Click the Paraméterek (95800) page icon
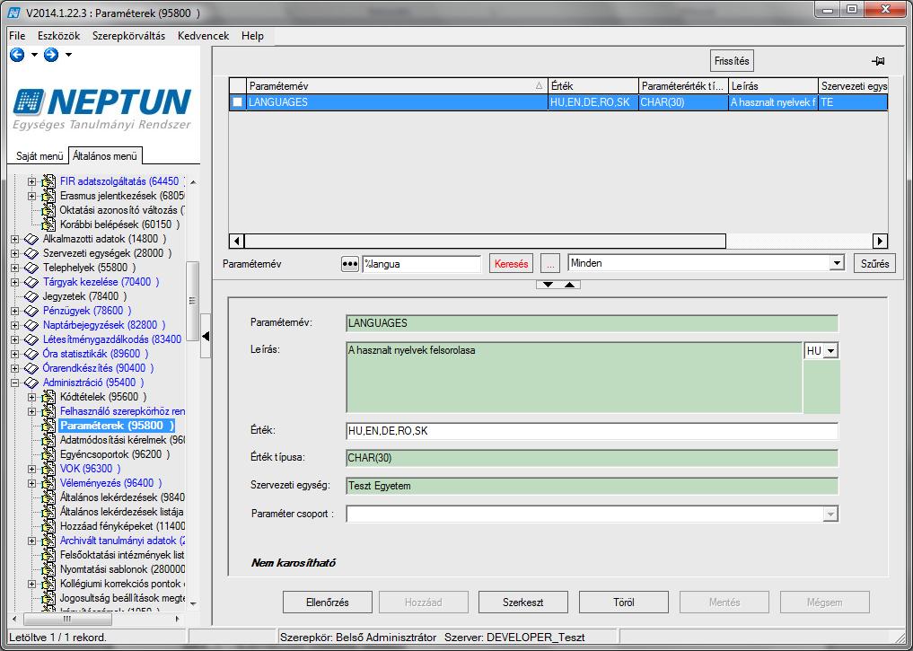This screenshot has width=913, height=651. pyautogui.click(x=48, y=426)
